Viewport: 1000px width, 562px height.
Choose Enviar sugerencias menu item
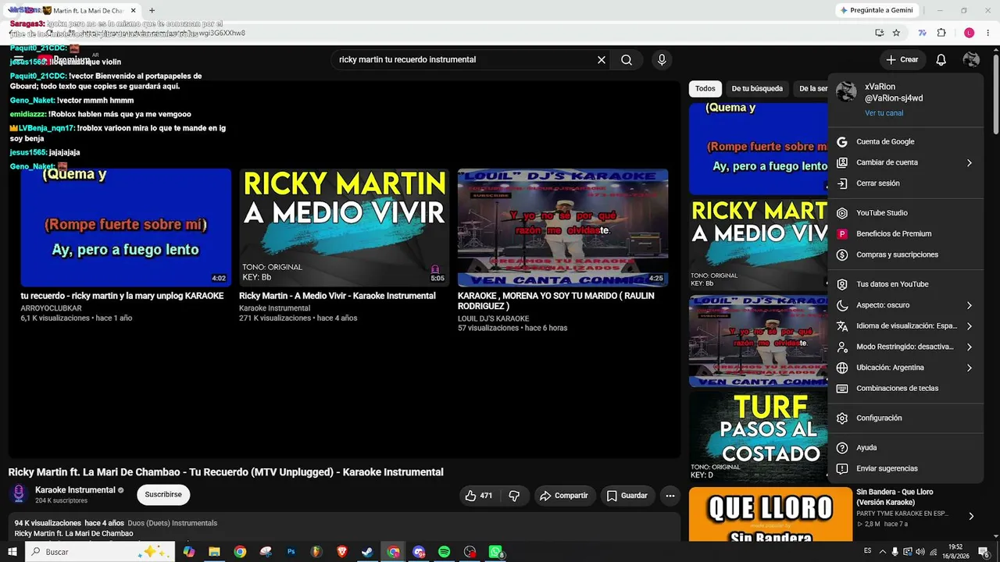[905, 468]
